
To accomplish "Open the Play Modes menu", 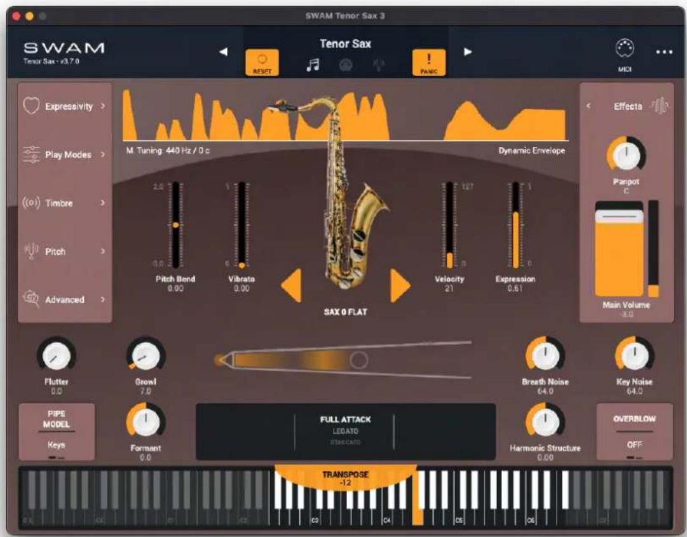I will click(65, 154).
